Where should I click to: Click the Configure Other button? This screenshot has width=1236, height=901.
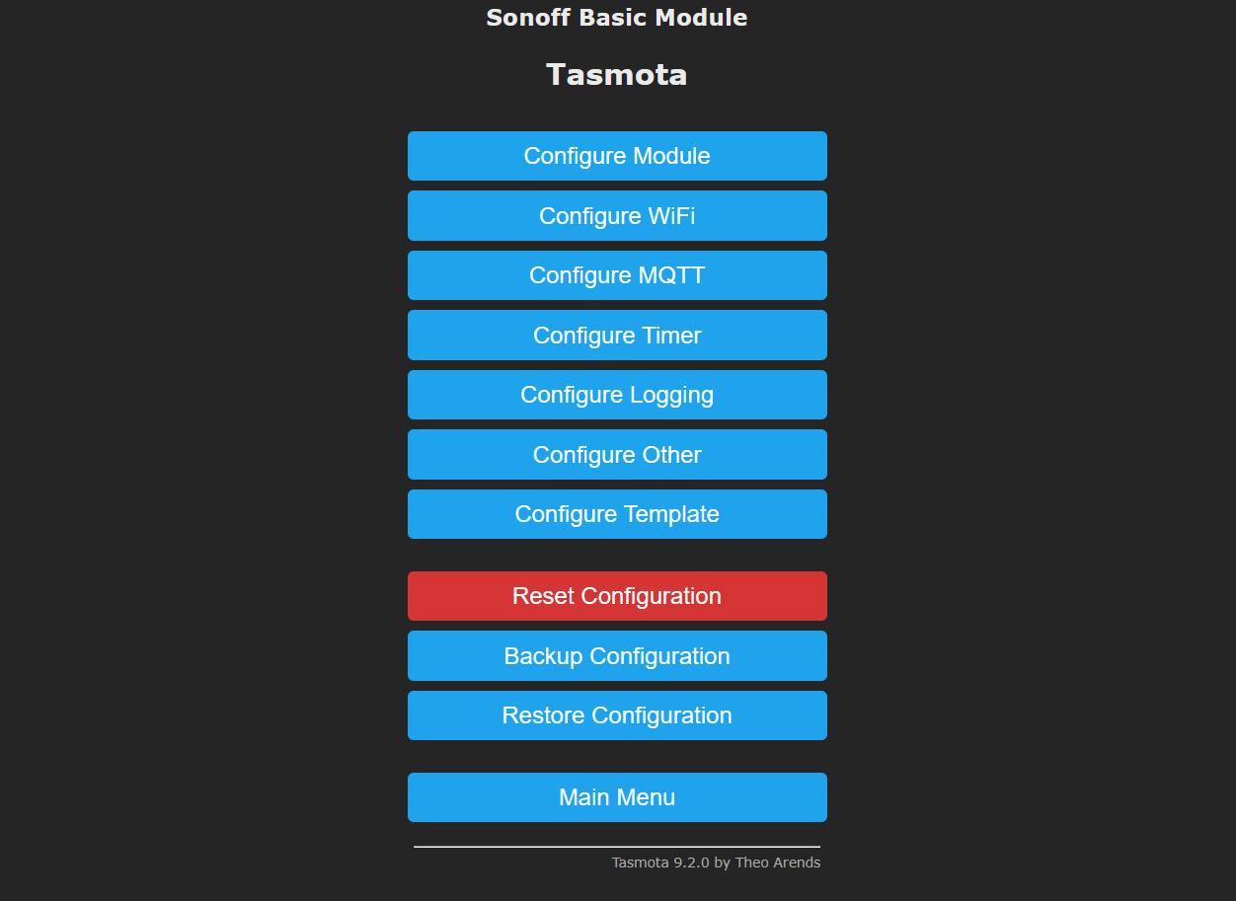click(617, 455)
